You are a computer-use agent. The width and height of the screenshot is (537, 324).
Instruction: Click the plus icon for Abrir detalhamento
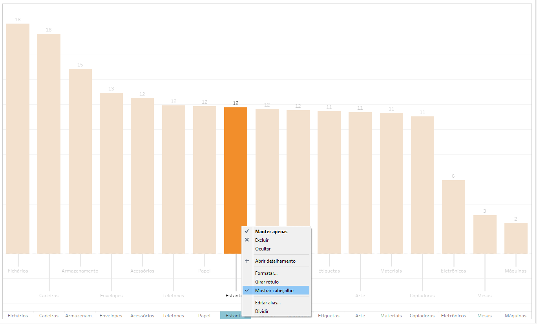pos(247,261)
